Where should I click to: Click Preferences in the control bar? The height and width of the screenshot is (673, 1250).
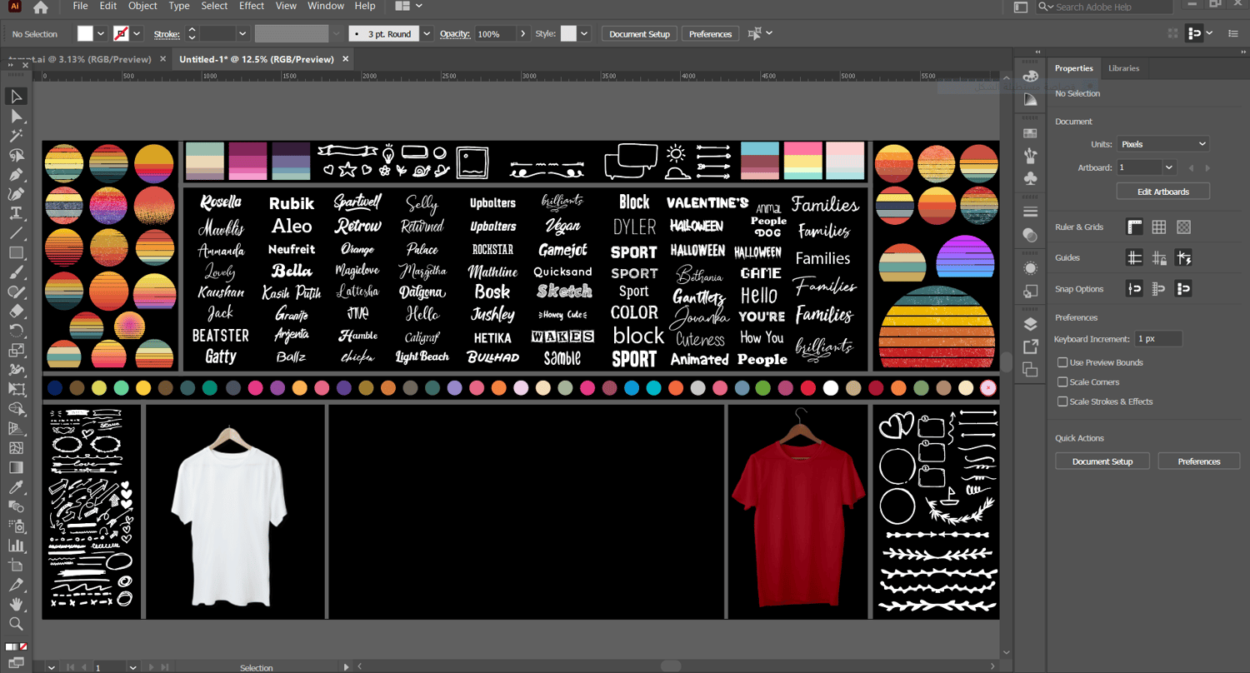[711, 34]
